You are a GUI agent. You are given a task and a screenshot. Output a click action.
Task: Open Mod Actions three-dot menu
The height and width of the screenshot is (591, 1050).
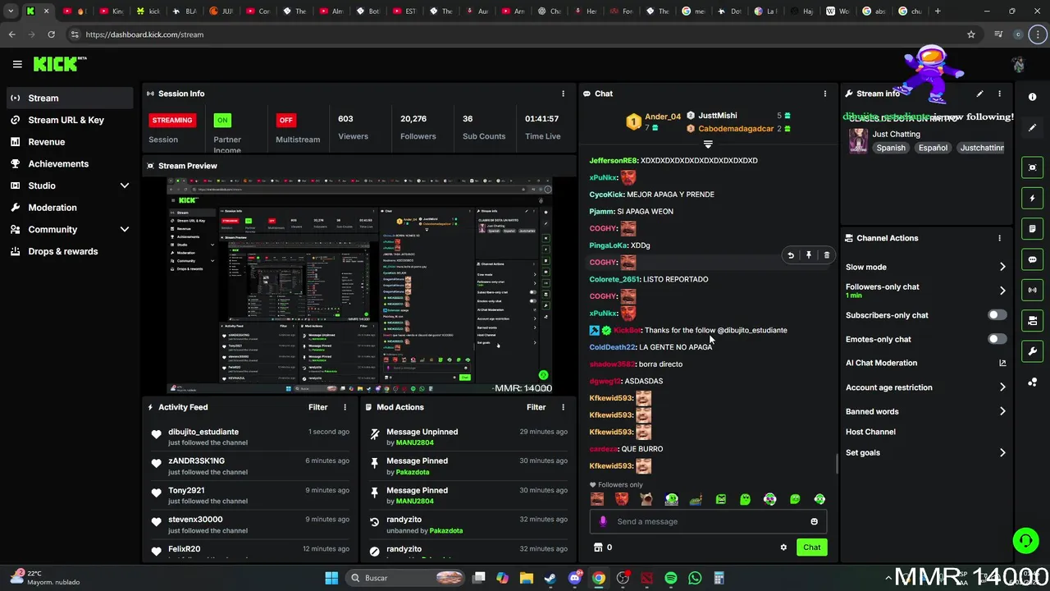click(x=563, y=407)
